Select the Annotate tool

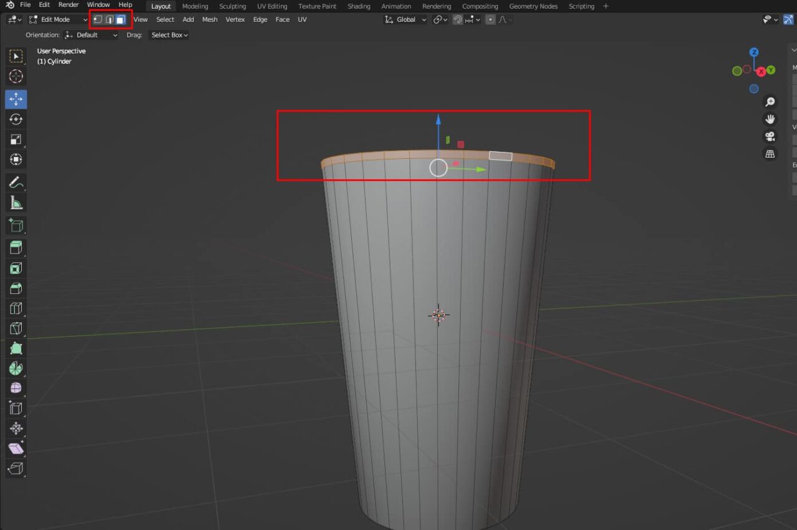click(x=16, y=182)
